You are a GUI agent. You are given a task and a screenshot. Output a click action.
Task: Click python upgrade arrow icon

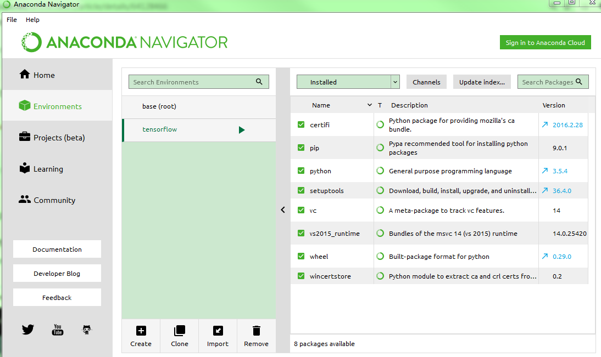pyautogui.click(x=544, y=171)
